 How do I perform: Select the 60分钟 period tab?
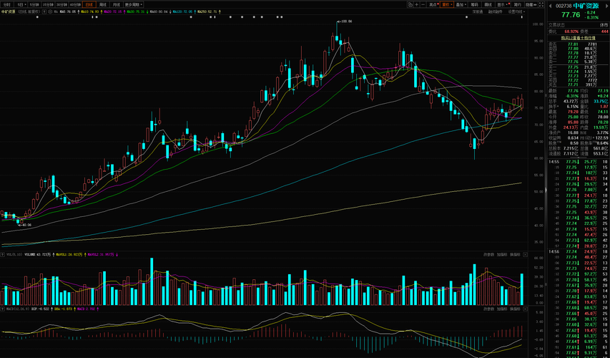coord(75,5)
